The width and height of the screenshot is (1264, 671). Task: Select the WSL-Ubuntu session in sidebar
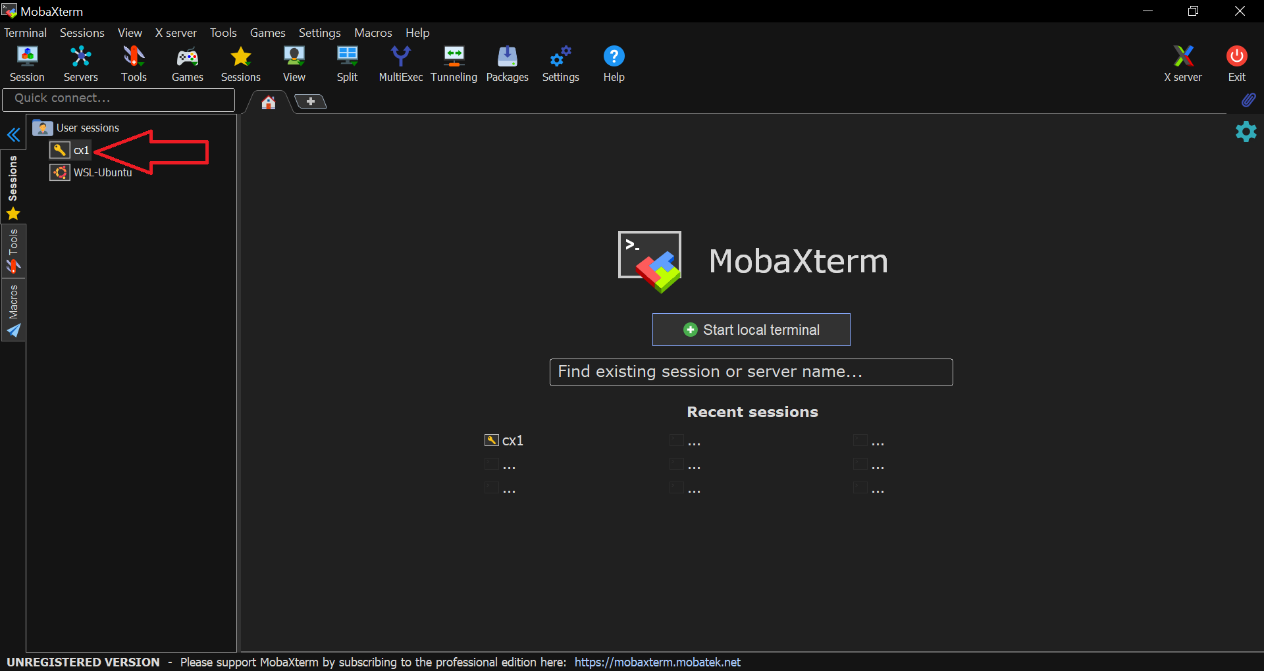point(92,172)
